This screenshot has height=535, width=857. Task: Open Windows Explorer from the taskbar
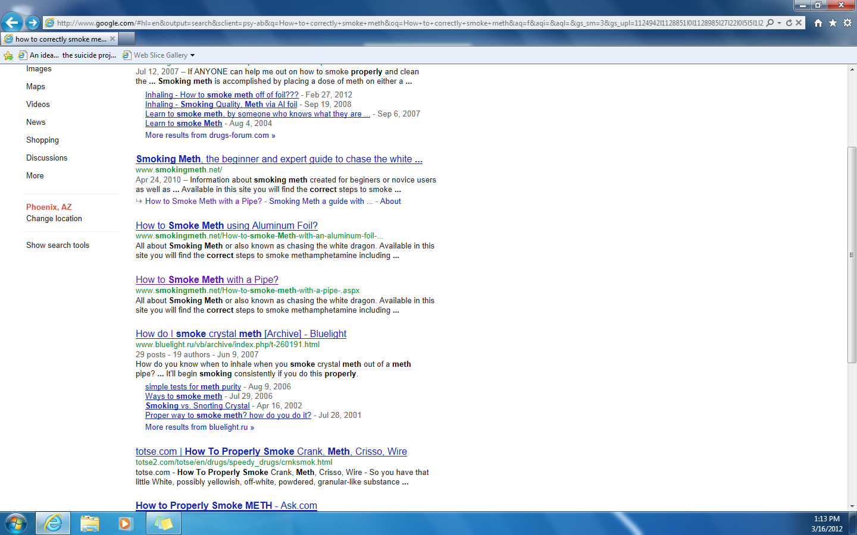(90, 523)
